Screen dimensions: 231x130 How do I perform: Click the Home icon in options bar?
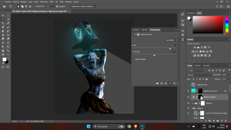pyautogui.click(x=4, y=7)
